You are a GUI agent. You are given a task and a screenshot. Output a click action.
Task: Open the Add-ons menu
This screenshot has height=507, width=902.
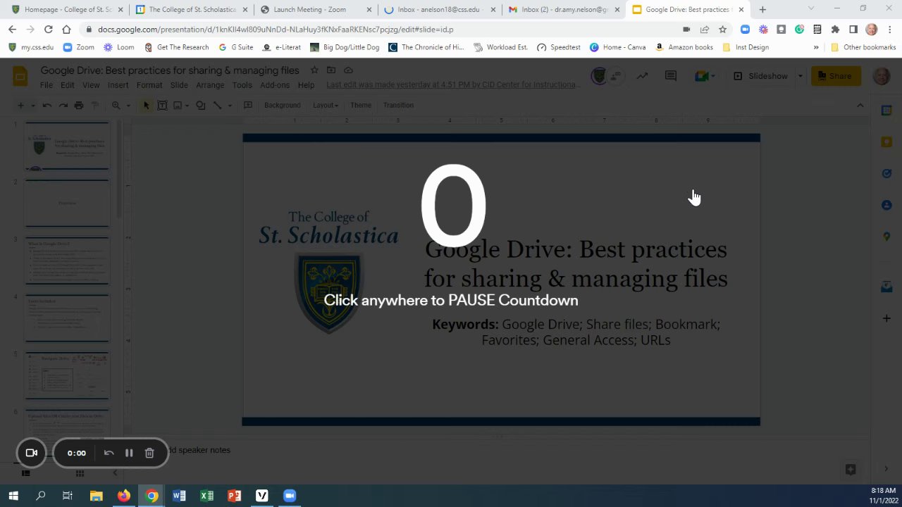275,84
